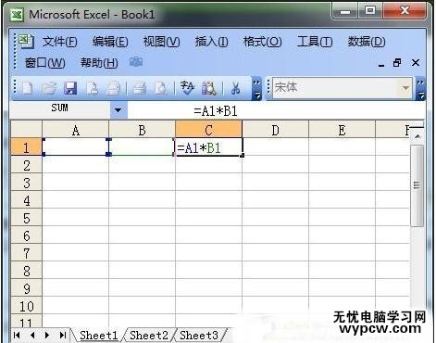The height and width of the screenshot is (343, 436).
Task: Open the 窗口(W) menu
Action: [45, 63]
